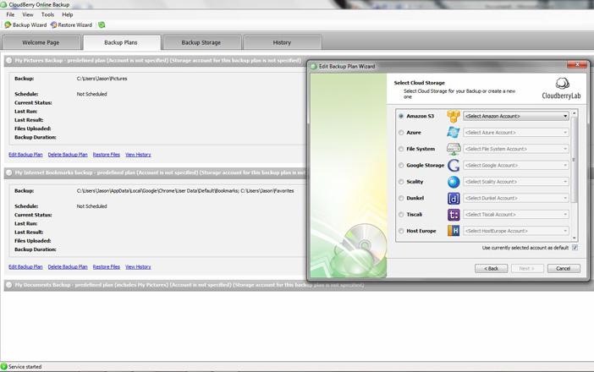The height and width of the screenshot is (372, 594).
Task: Click the Google Storage G icon
Action: click(454, 166)
